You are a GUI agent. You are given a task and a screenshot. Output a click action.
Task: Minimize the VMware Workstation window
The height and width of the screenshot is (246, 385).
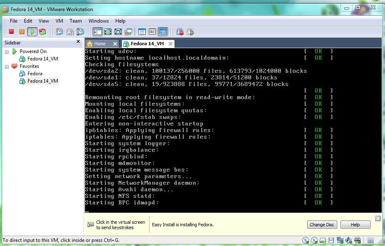pyautogui.click(x=347, y=8)
